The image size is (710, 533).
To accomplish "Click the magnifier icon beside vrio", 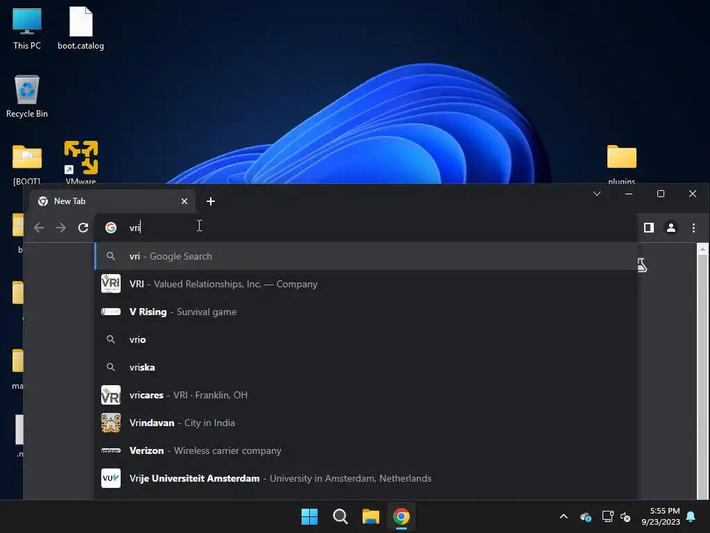I will [x=110, y=339].
